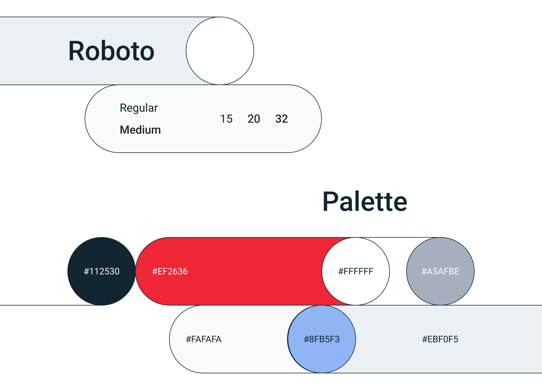Select the Medium font weight label

coord(140,130)
